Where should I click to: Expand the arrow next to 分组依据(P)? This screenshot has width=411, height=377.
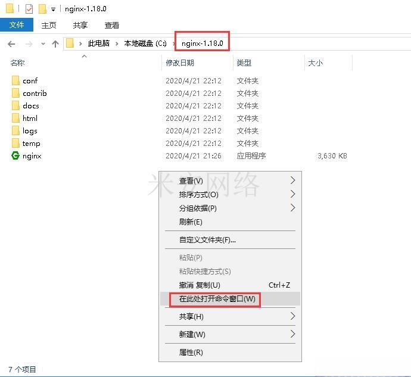click(293, 208)
